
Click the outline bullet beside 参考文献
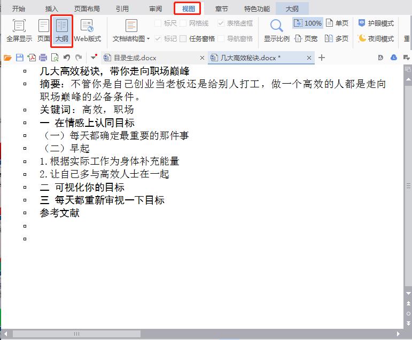coord(25,213)
